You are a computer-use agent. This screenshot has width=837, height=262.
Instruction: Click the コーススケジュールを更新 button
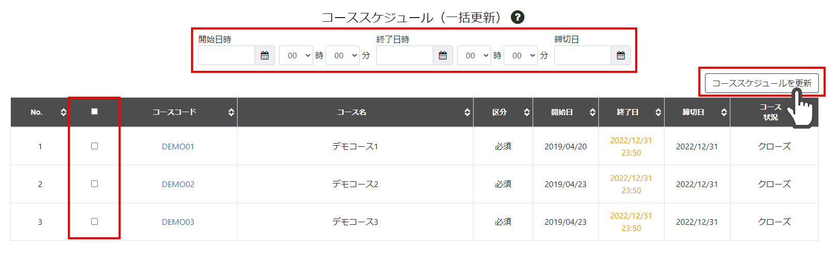tap(761, 83)
